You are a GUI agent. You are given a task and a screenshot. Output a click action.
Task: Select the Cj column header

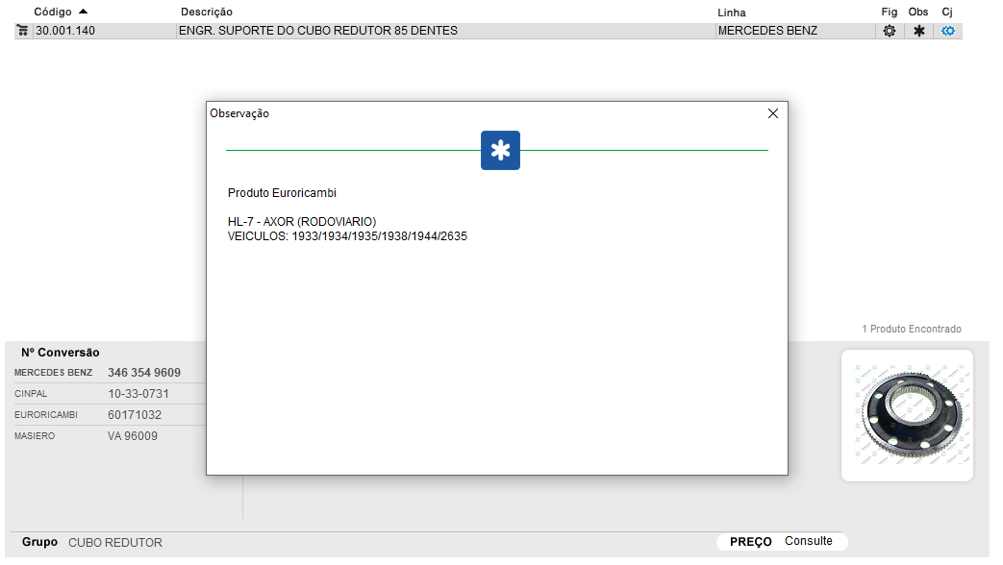click(947, 12)
